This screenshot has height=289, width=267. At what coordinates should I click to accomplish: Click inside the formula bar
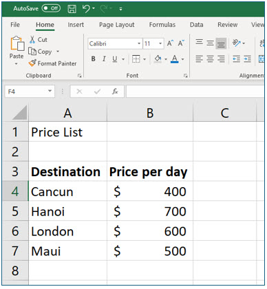195,92
